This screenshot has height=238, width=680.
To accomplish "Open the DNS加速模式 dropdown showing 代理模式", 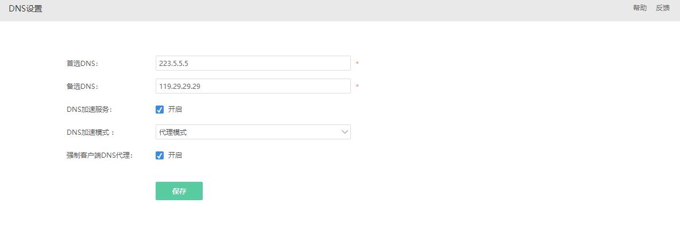I will point(253,132).
